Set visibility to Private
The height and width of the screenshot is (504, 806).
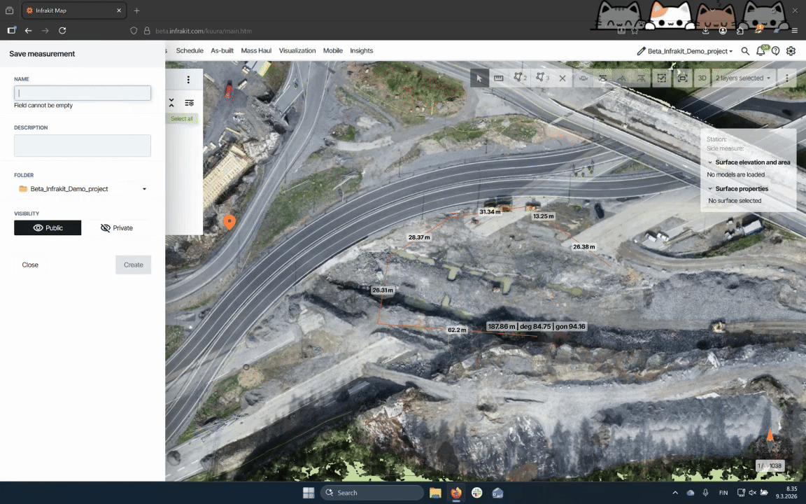117,228
